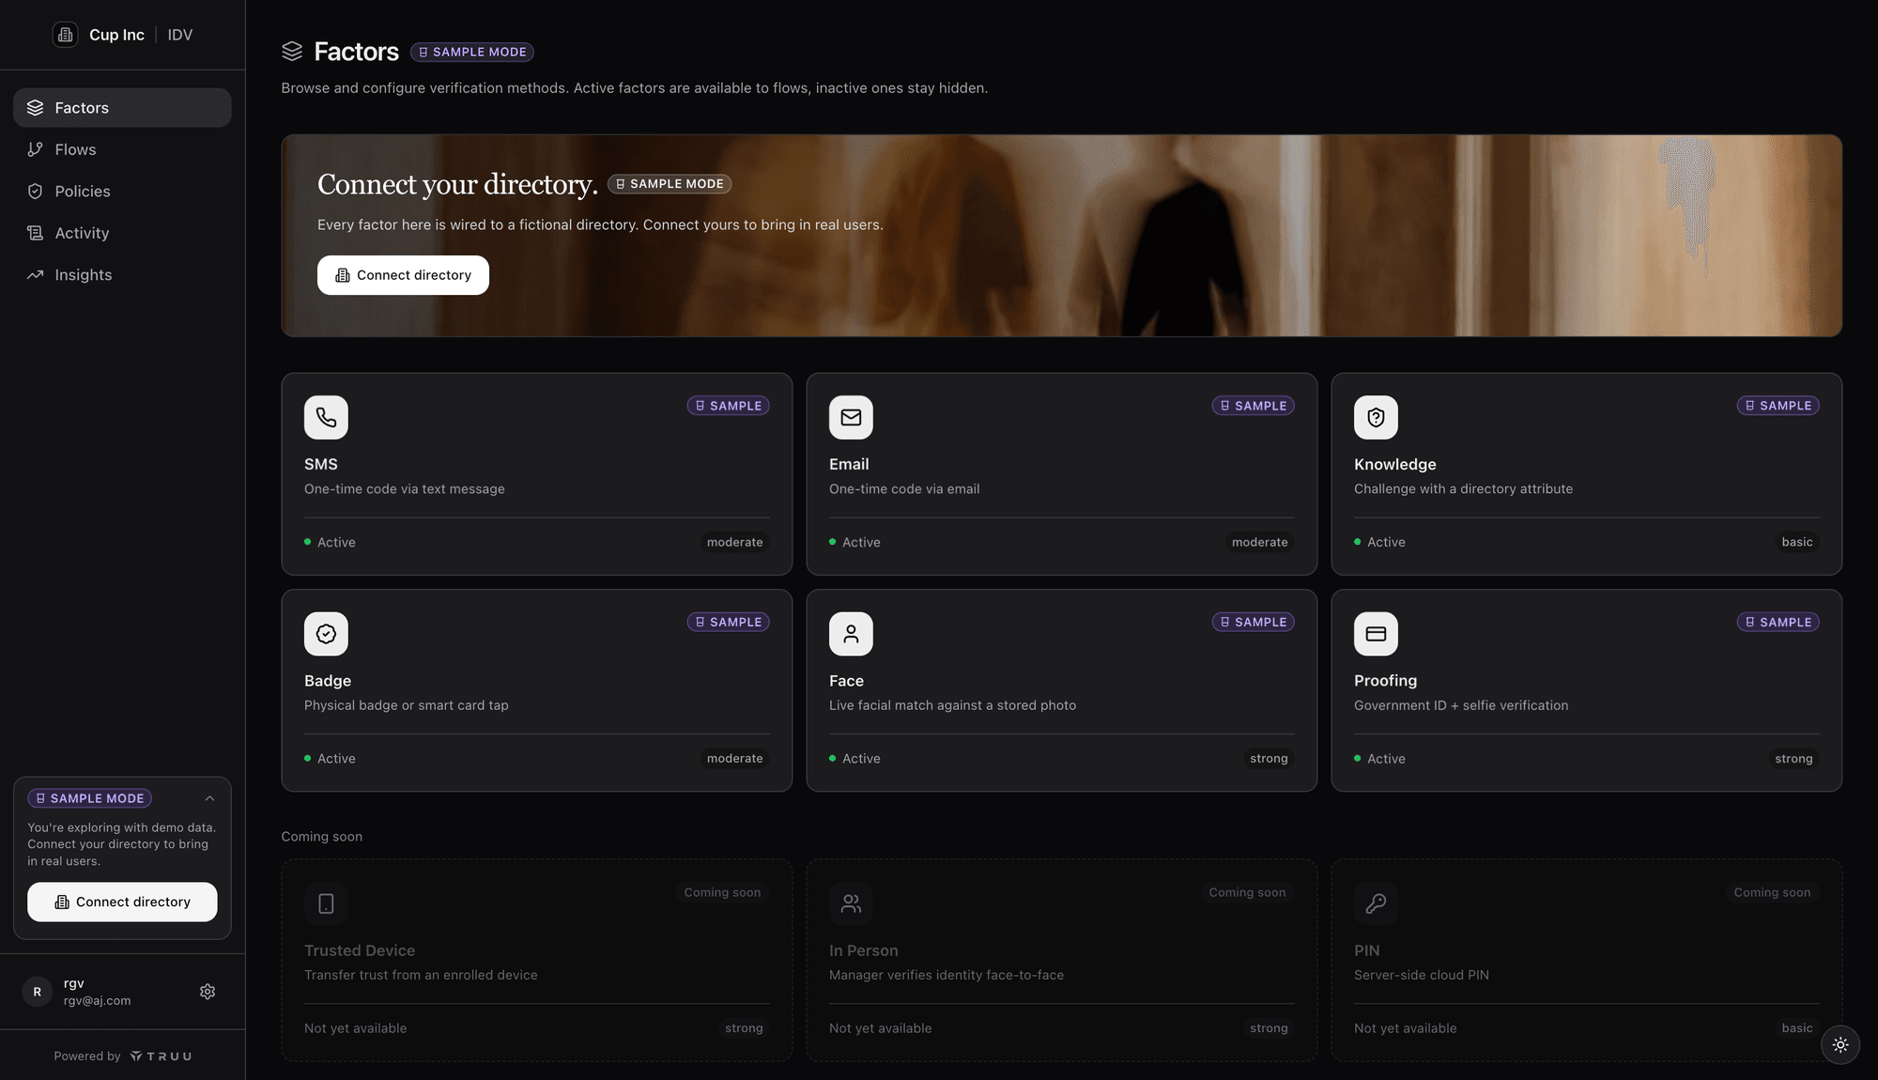Click Not yet available on PIN card
1878x1080 pixels.
[1406, 1028]
